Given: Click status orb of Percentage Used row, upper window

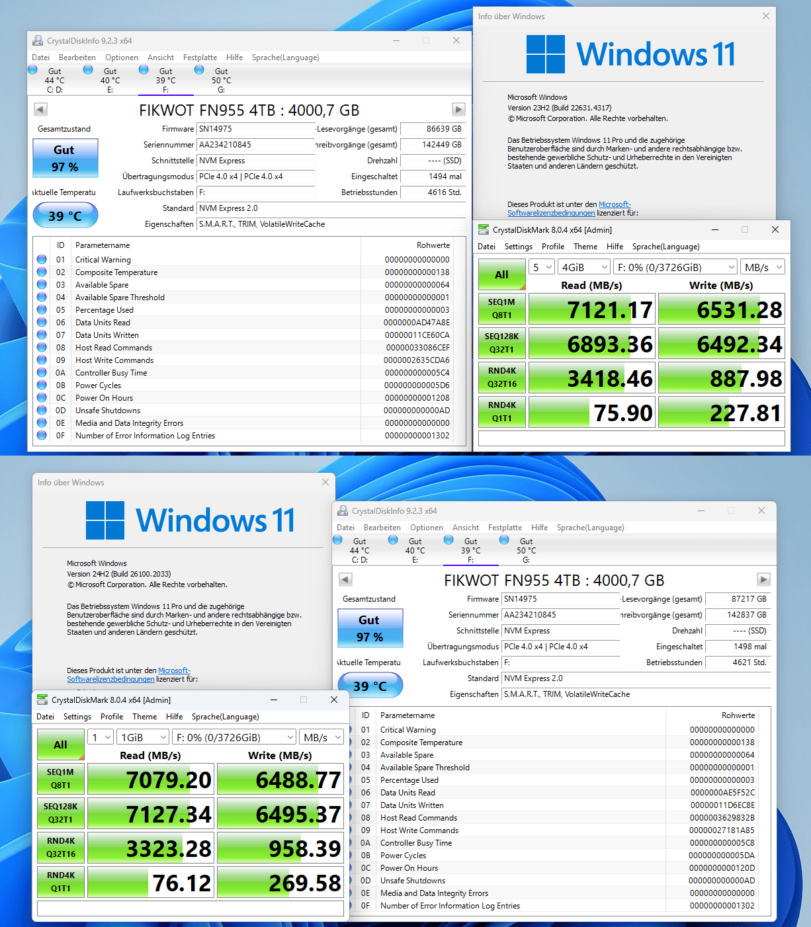Looking at the screenshot, I should 42,309.
